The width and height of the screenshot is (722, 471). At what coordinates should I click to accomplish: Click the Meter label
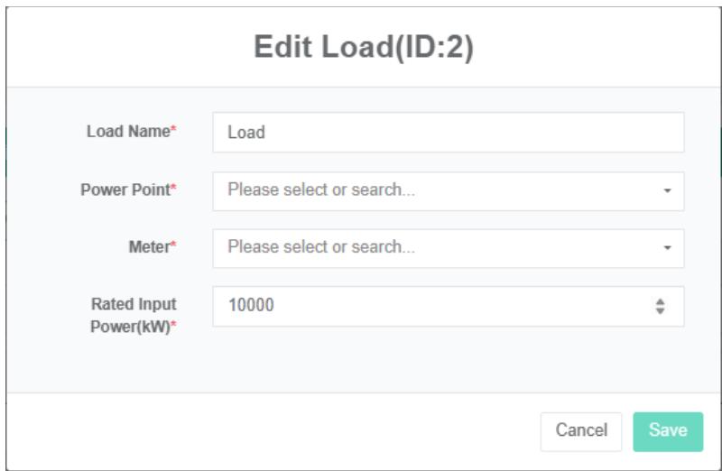point(149,247)
